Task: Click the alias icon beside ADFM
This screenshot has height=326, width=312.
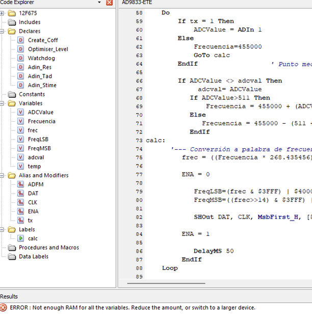Action: coord(20,184)
